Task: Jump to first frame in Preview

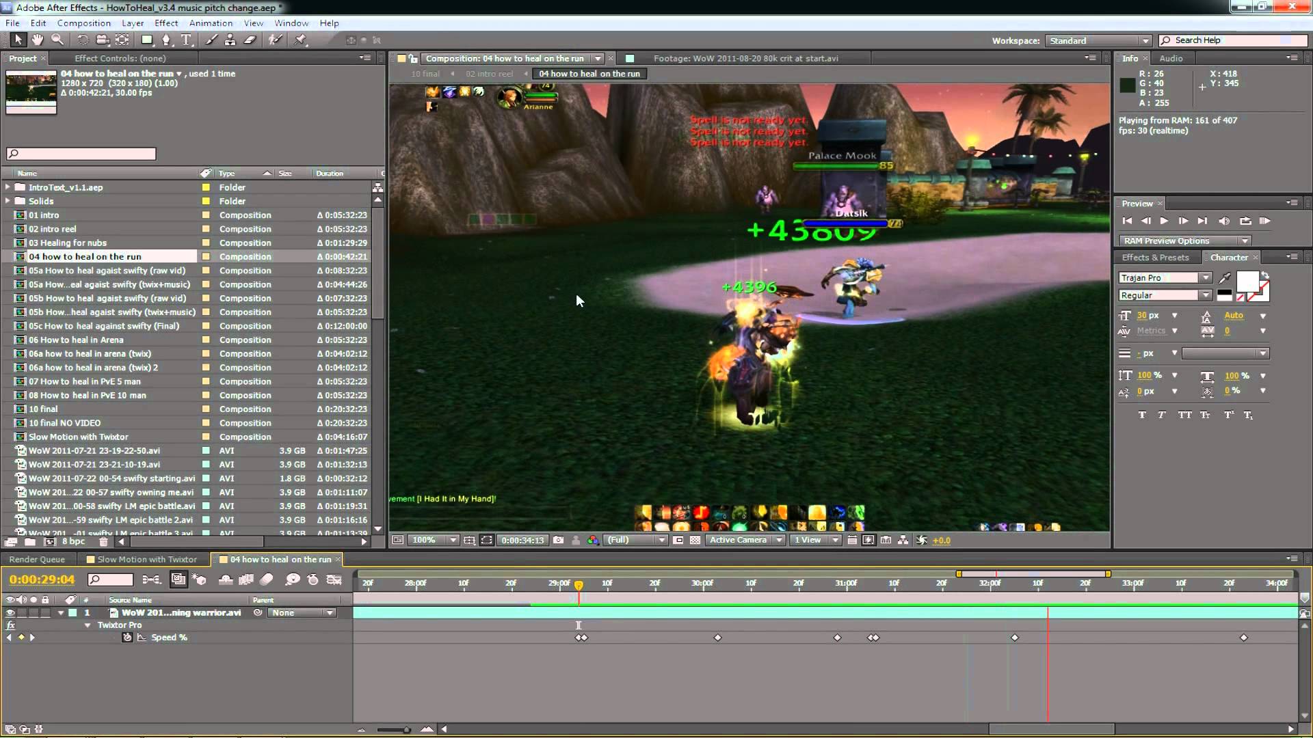Action: pos(1127,221)
